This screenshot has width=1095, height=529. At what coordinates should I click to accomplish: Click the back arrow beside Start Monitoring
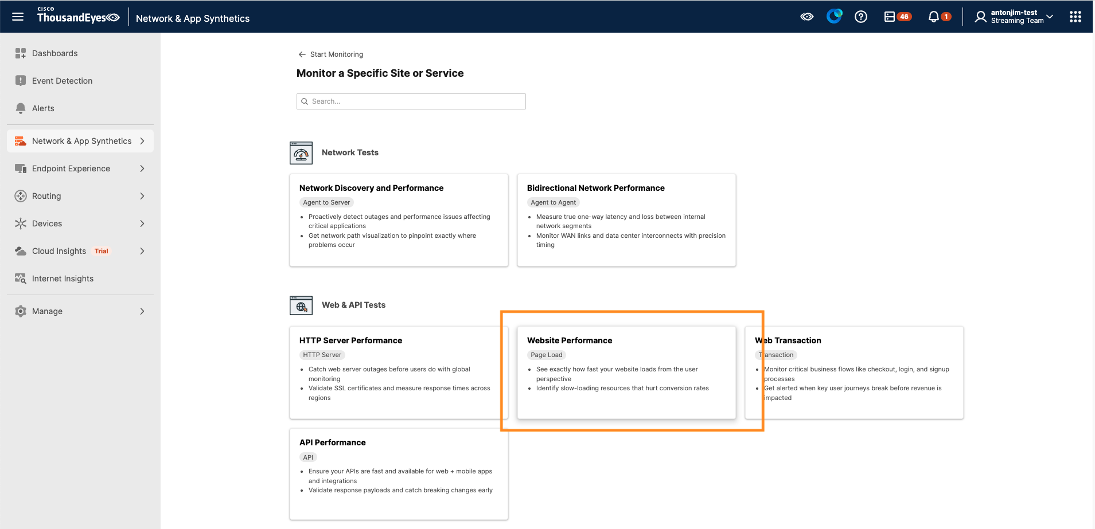(302, 54)
